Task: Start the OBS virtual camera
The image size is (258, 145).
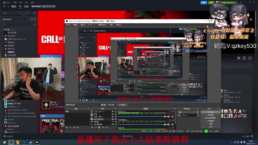Action: tap(211, 118)
